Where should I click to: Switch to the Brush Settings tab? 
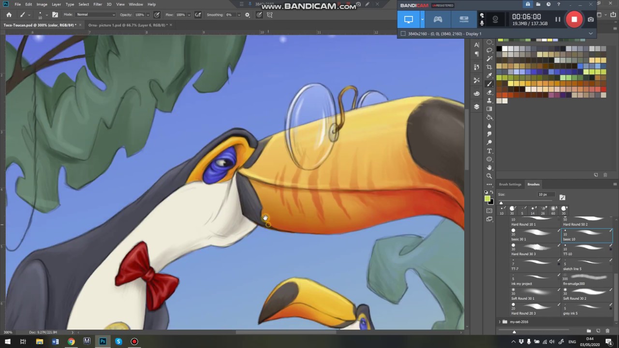tap(510, 184)
